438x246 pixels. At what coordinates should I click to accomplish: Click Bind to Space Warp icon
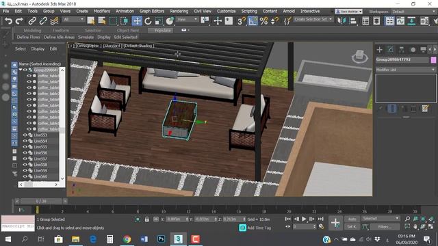(x=54, y=21)
